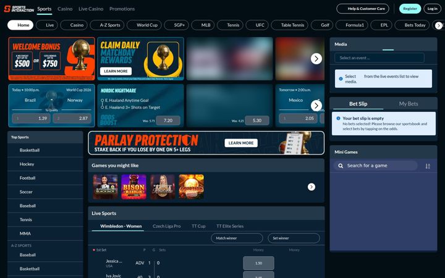Switch to Czech Liga Pro tab
445x278 pixels.
(x=167, y=226)
